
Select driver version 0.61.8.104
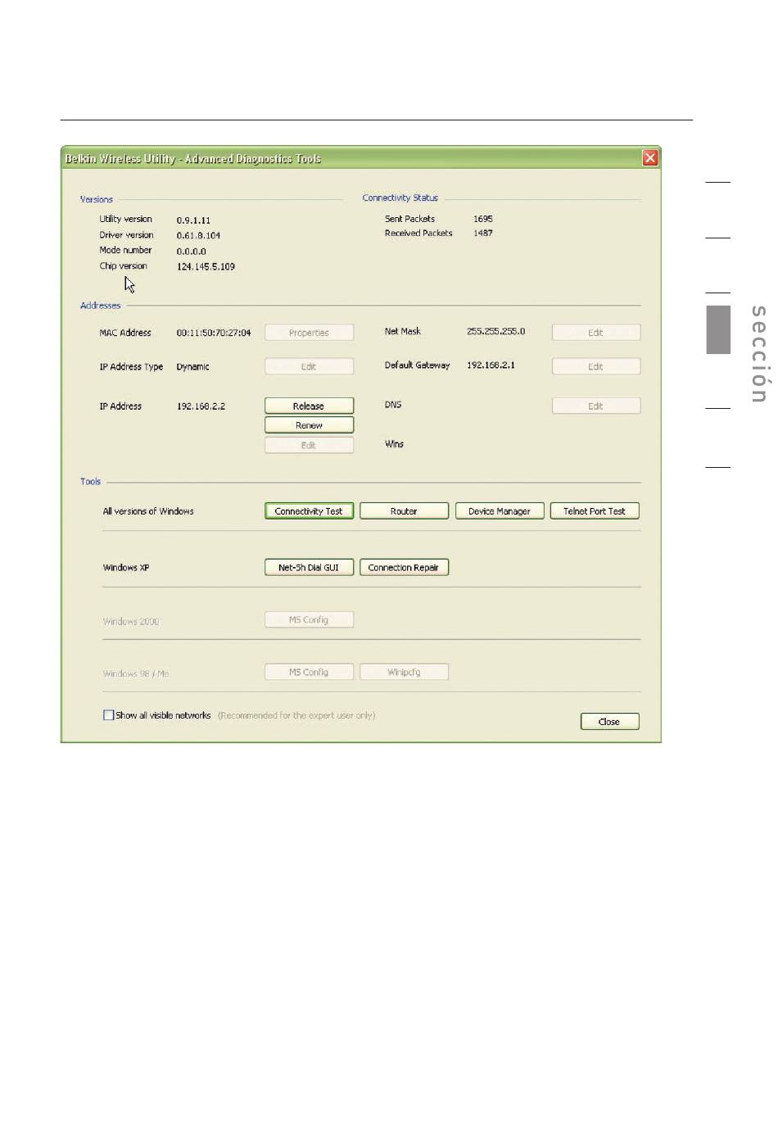[x=198, y=235]
